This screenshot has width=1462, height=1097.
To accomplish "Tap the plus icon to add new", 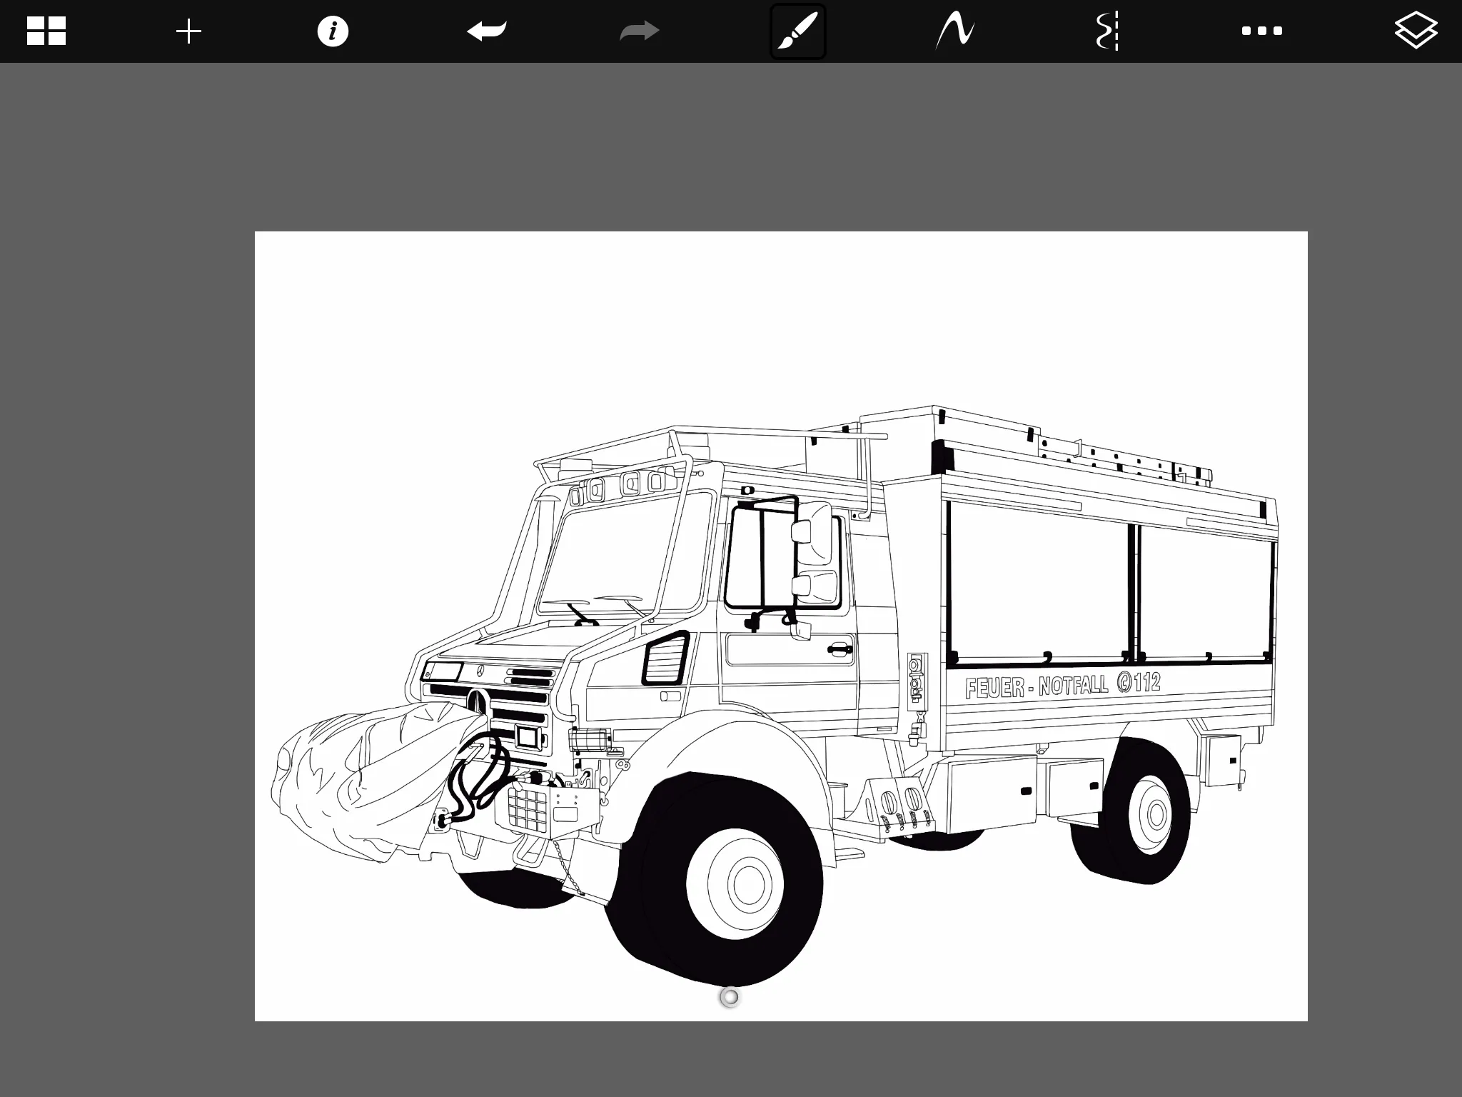I will (189, 31).
